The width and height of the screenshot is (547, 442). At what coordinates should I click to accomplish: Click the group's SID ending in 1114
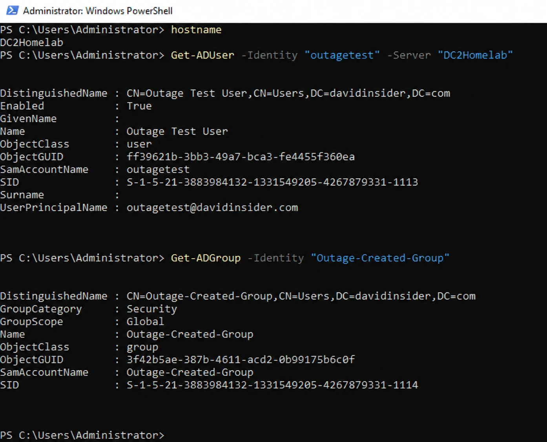[x=272, y=385]
